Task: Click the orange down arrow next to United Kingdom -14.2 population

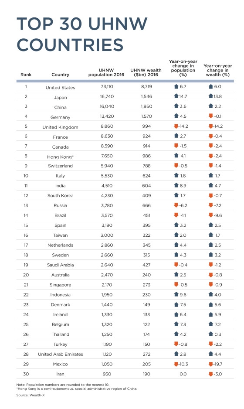Action: tap(176, 126)
